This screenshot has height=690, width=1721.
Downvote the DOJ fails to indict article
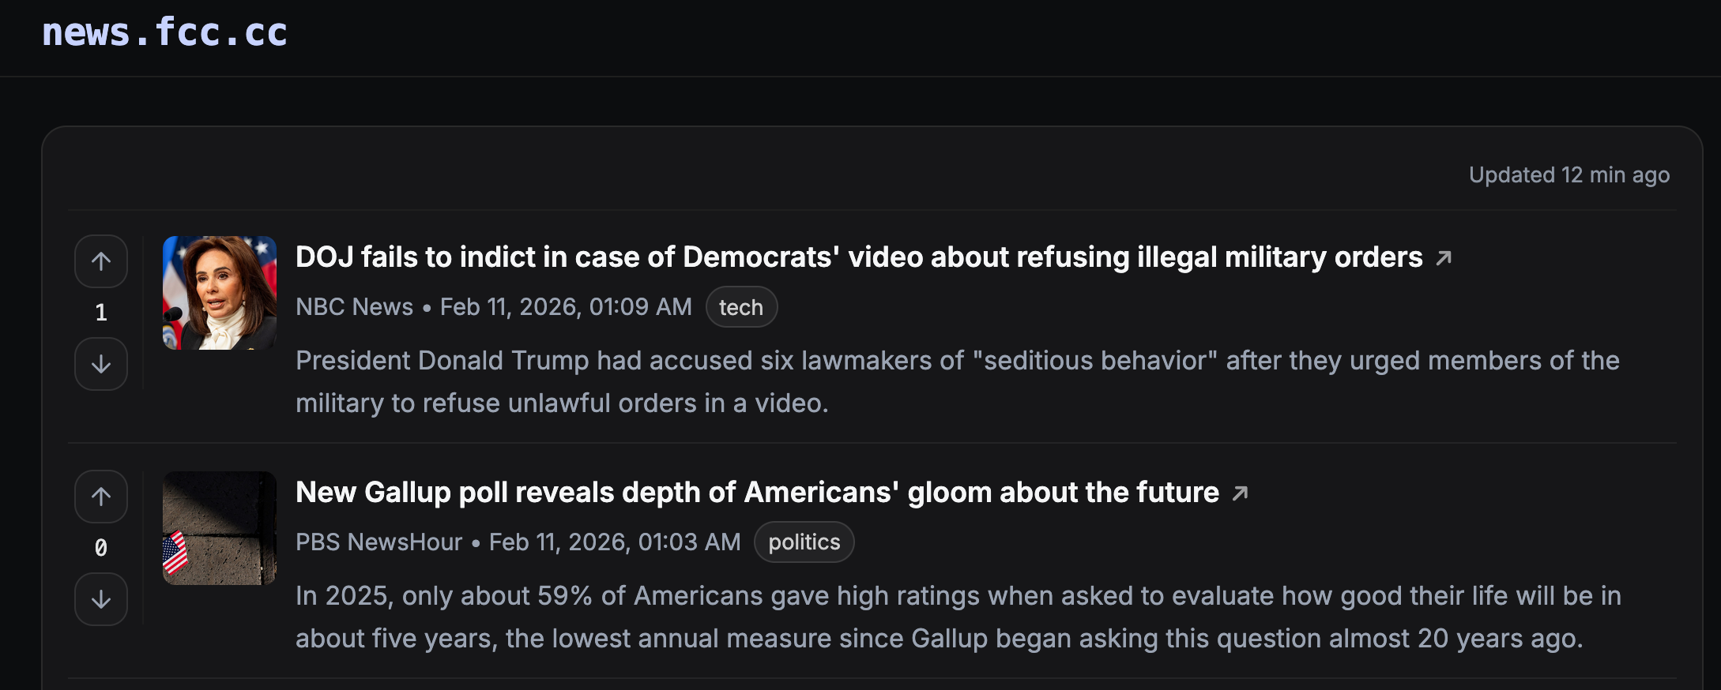[x=101, y=364]
